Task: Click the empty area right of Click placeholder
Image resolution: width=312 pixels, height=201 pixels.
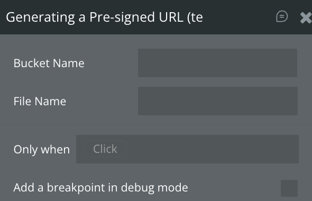Action: (x=212, y=149)
